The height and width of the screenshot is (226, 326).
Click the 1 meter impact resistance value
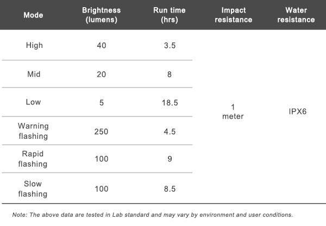233,111
